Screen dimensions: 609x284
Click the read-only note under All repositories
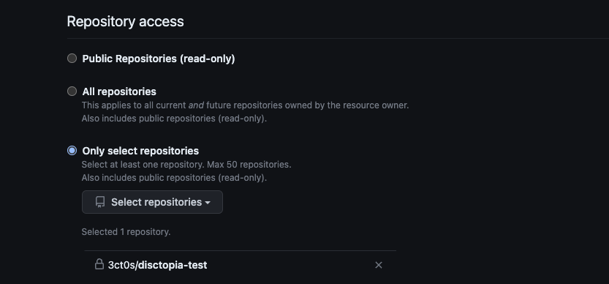[174, 119]
